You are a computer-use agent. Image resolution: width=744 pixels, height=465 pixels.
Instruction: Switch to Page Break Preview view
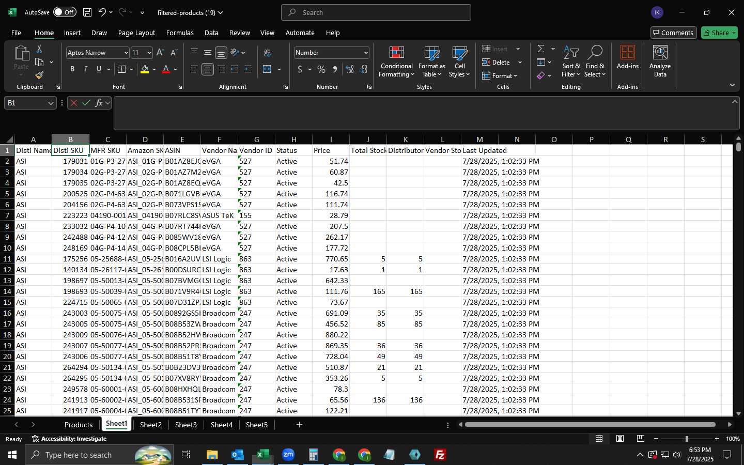click(x=641, y=439)
